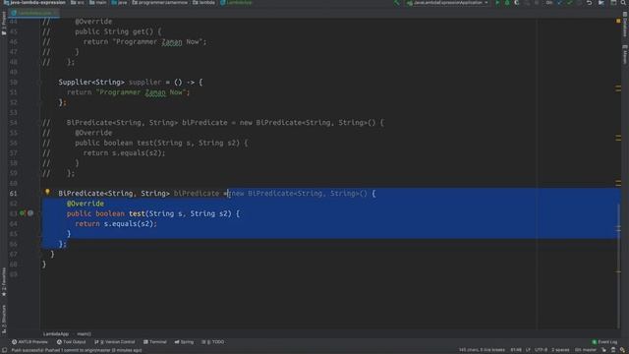This screenshot has width=629, height=354.
Task: Open the Spring tool window
Action: tap(184, 342)
